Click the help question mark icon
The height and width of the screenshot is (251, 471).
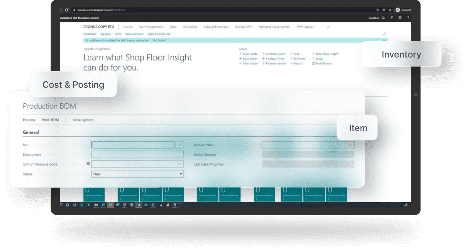[408, 18]
